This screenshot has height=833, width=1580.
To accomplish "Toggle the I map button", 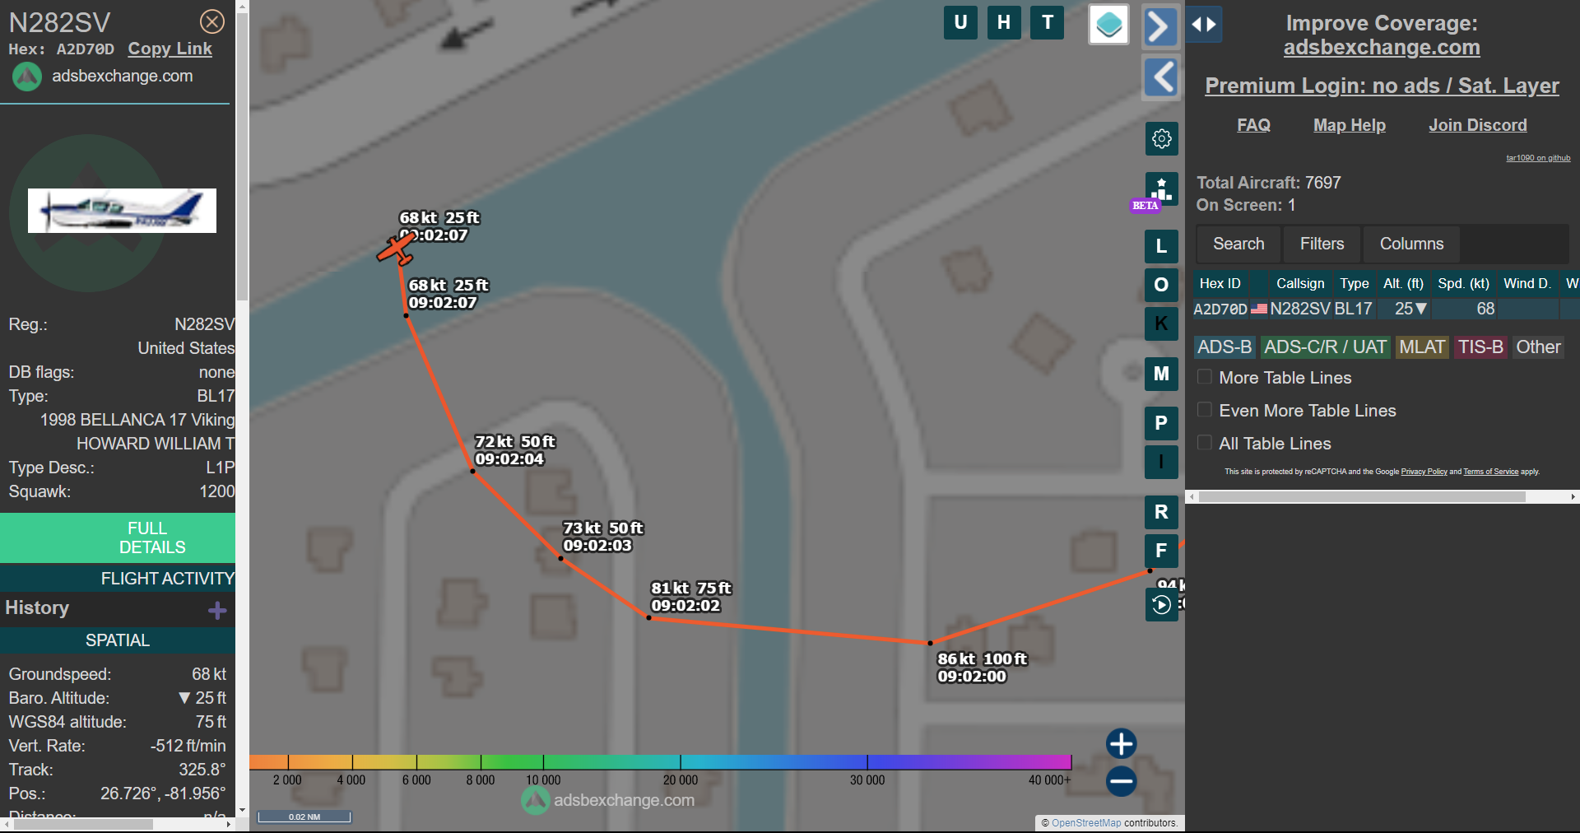I will coord(1161,462).
